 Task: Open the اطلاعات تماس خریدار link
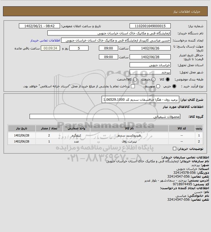click(x=45, y=40)
